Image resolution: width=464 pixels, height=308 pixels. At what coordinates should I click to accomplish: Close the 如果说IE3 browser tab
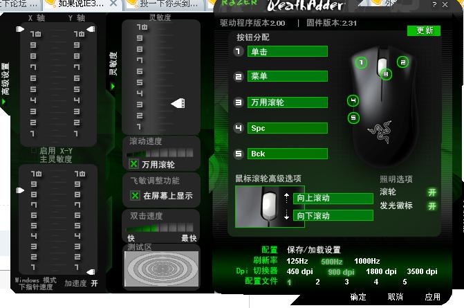pos(113,3)
